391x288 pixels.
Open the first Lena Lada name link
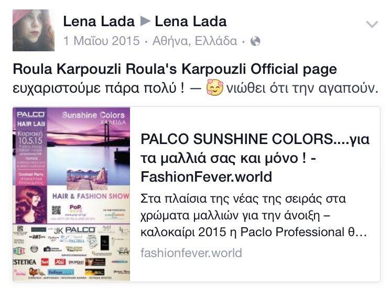99,21
